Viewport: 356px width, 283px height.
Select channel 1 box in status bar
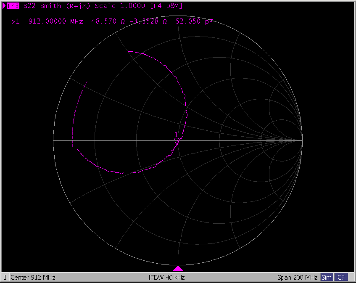(5, 278)
